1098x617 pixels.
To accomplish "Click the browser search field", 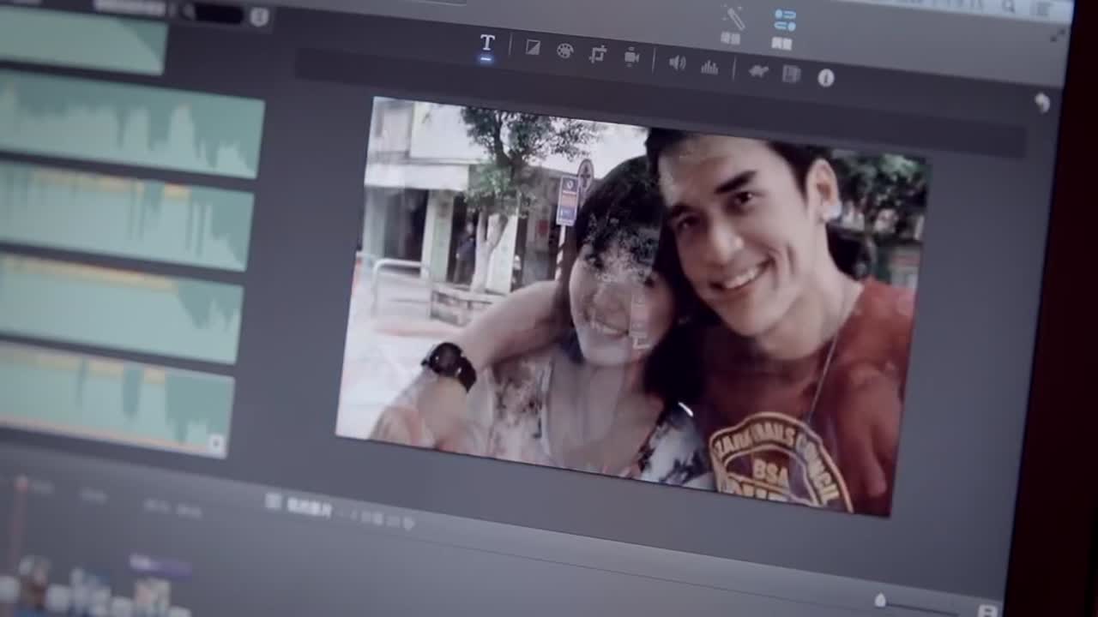I will pyautogui.click(x=214, y=14).
